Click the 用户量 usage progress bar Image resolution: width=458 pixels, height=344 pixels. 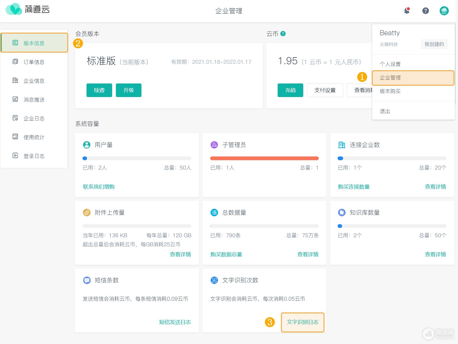[137, 158]
